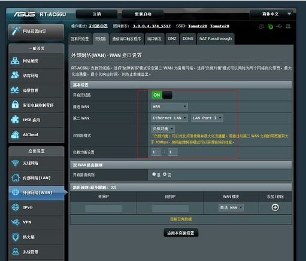Switch to the Dual WAN tab

[x=101, y=39]
